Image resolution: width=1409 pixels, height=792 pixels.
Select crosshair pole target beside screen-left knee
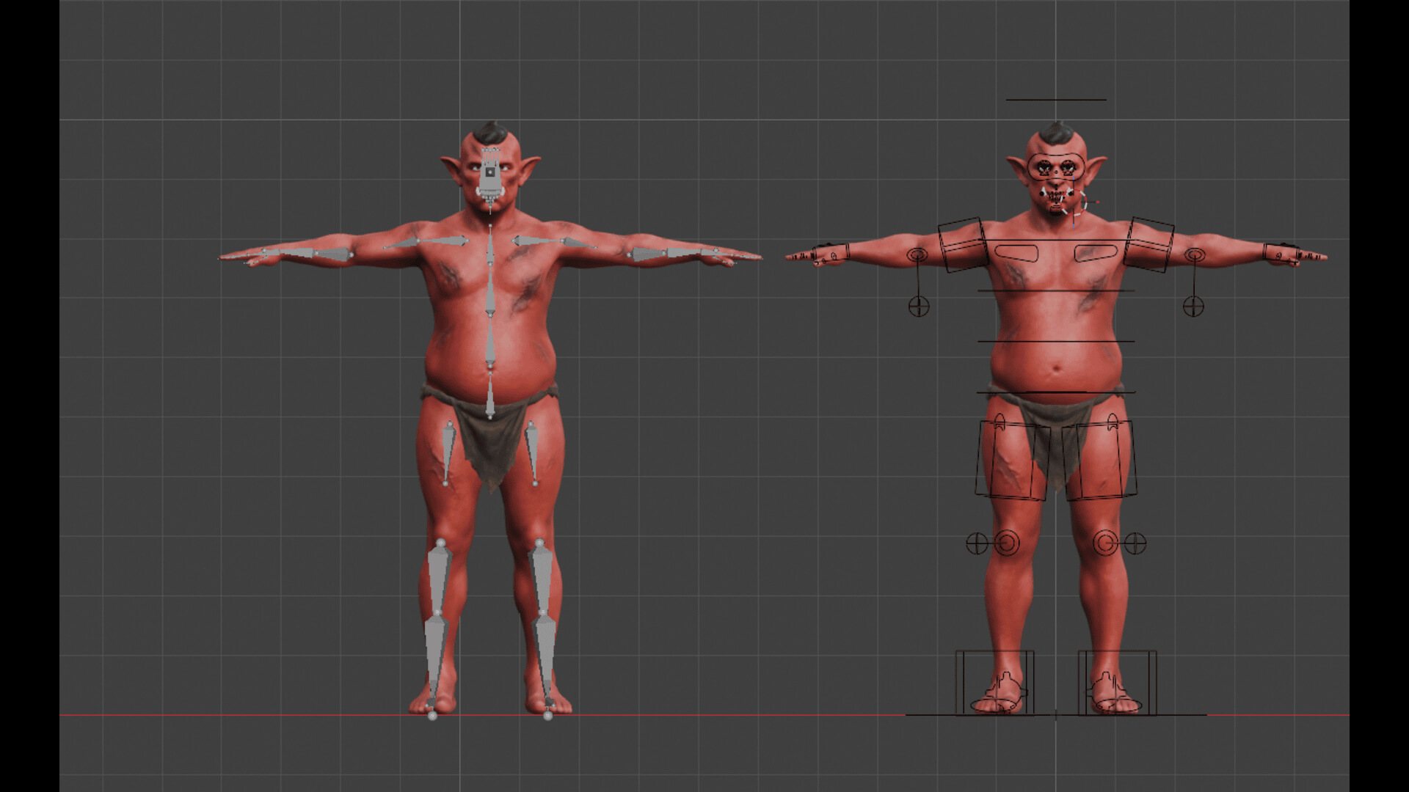click(x=977, y=543)
